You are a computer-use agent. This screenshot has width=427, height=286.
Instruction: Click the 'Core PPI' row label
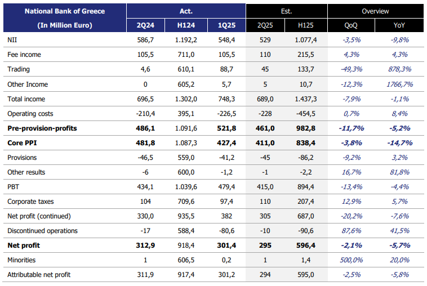(x=23, y=143)
